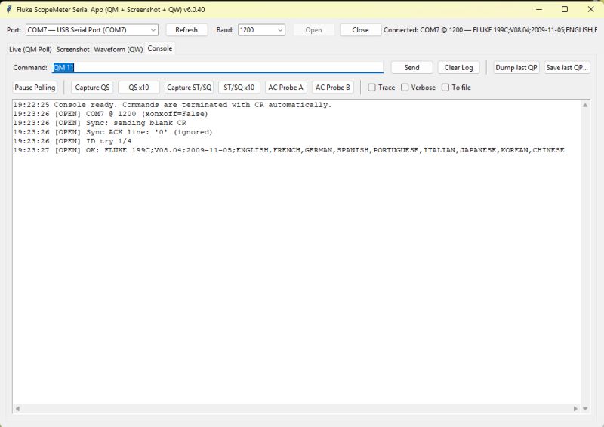The width and height of the screenshot is (604, 427).
Task: Click Dump last QP button
Action: [x=516, y=67]
